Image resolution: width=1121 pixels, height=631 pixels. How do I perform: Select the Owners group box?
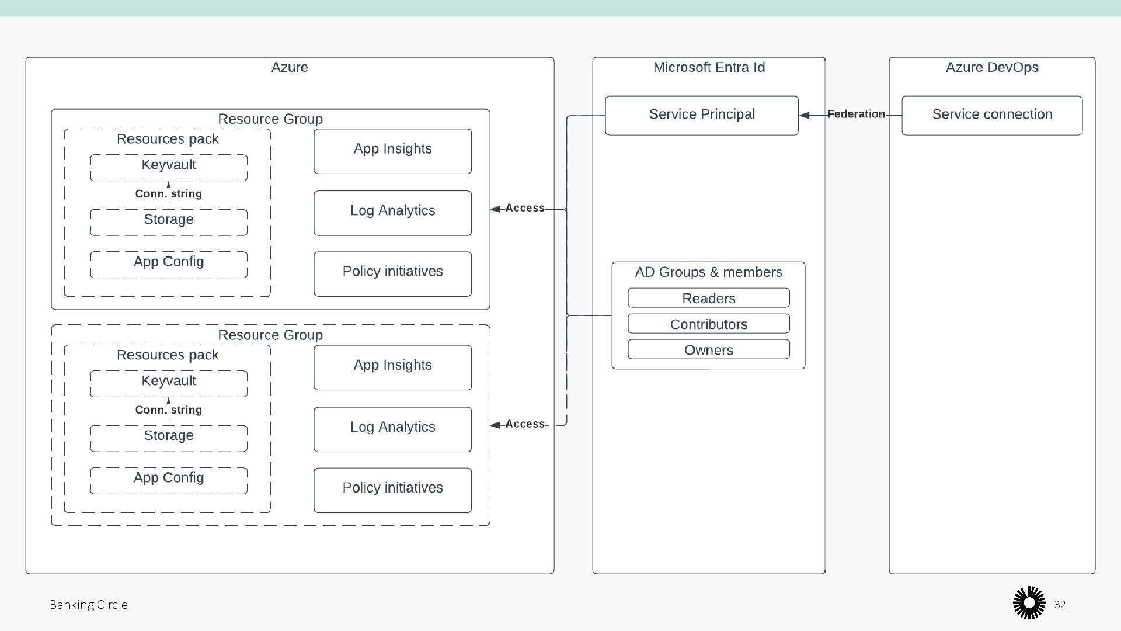pos(708,349)
